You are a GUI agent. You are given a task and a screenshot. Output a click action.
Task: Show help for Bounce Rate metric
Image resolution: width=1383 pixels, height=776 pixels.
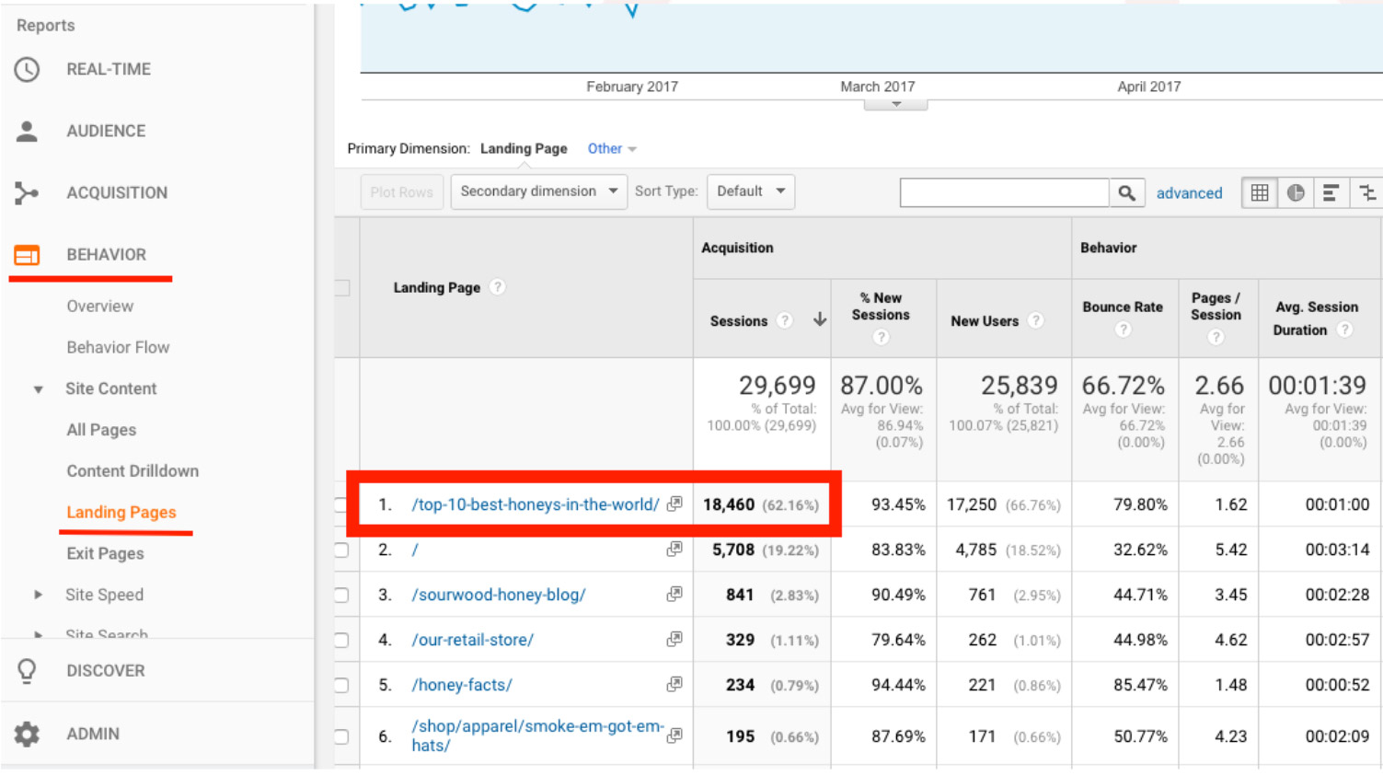click(1123, 330)
